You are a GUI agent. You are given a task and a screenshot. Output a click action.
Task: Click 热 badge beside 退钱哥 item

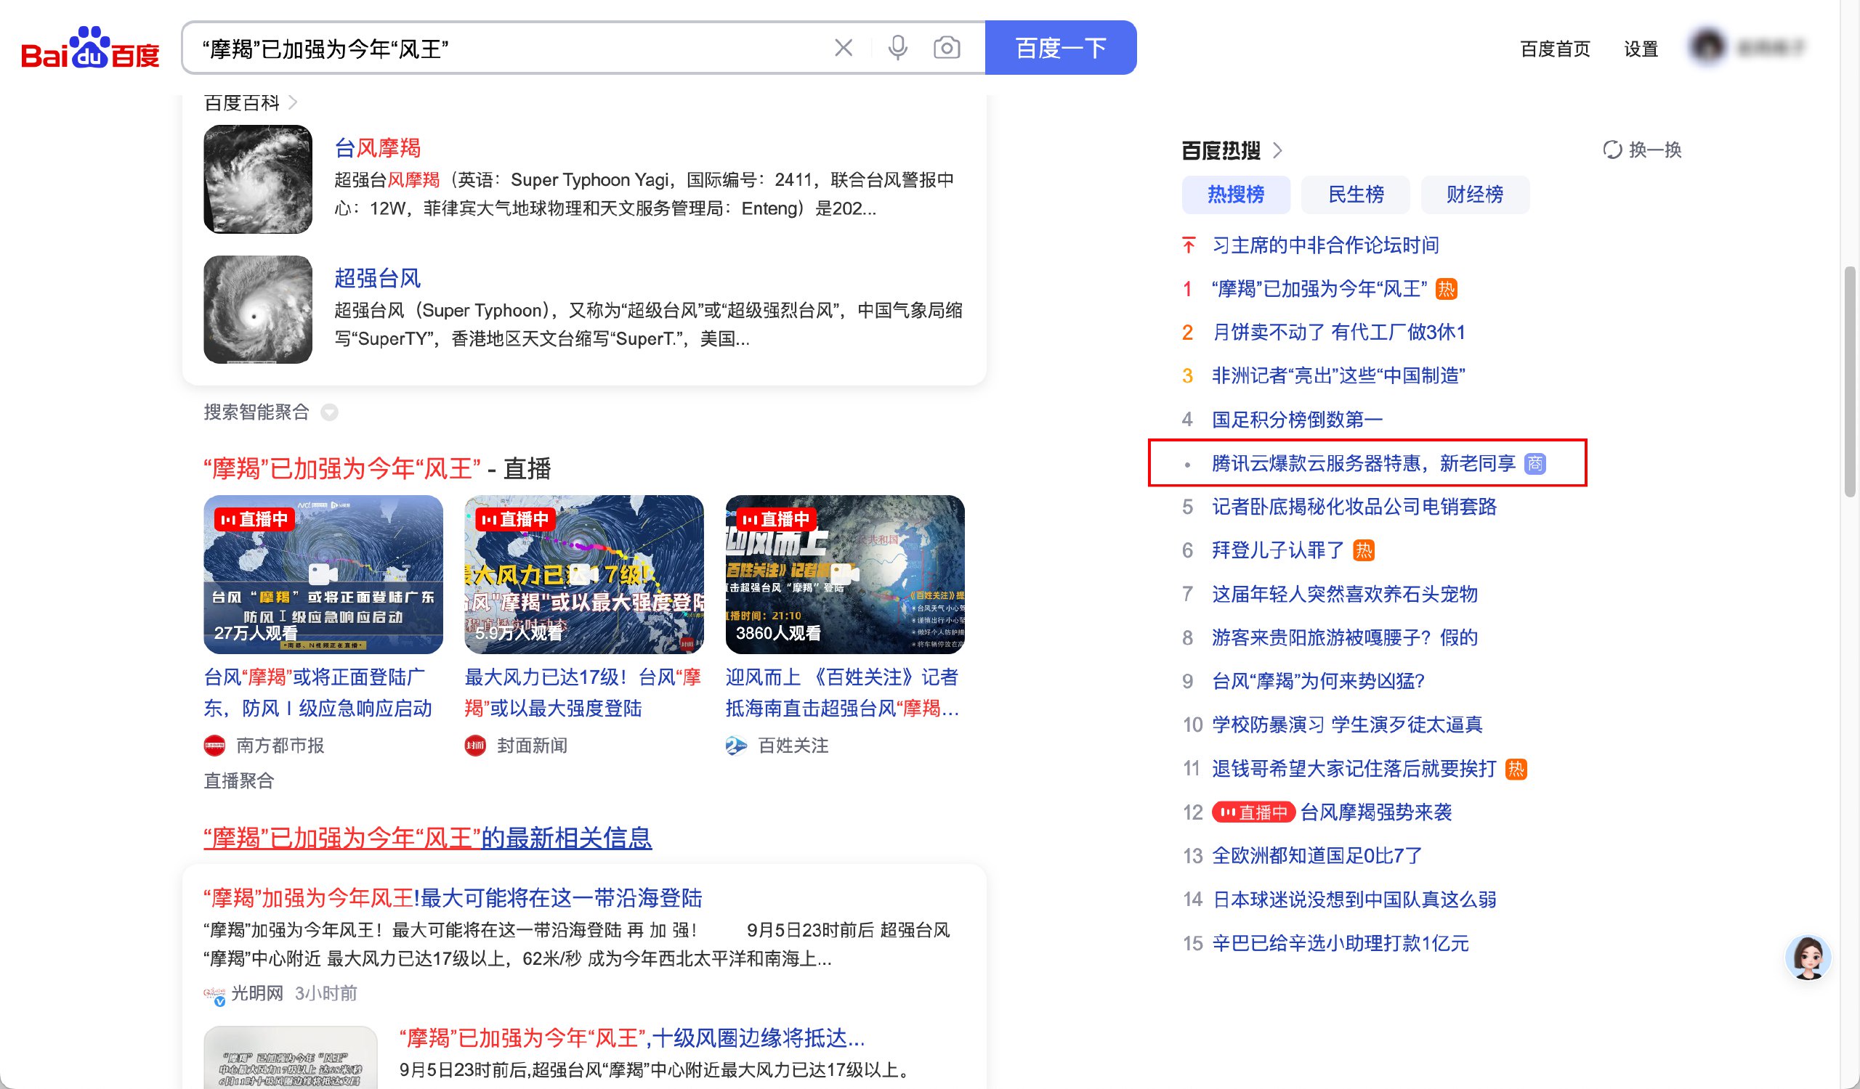click(1516, 769)
